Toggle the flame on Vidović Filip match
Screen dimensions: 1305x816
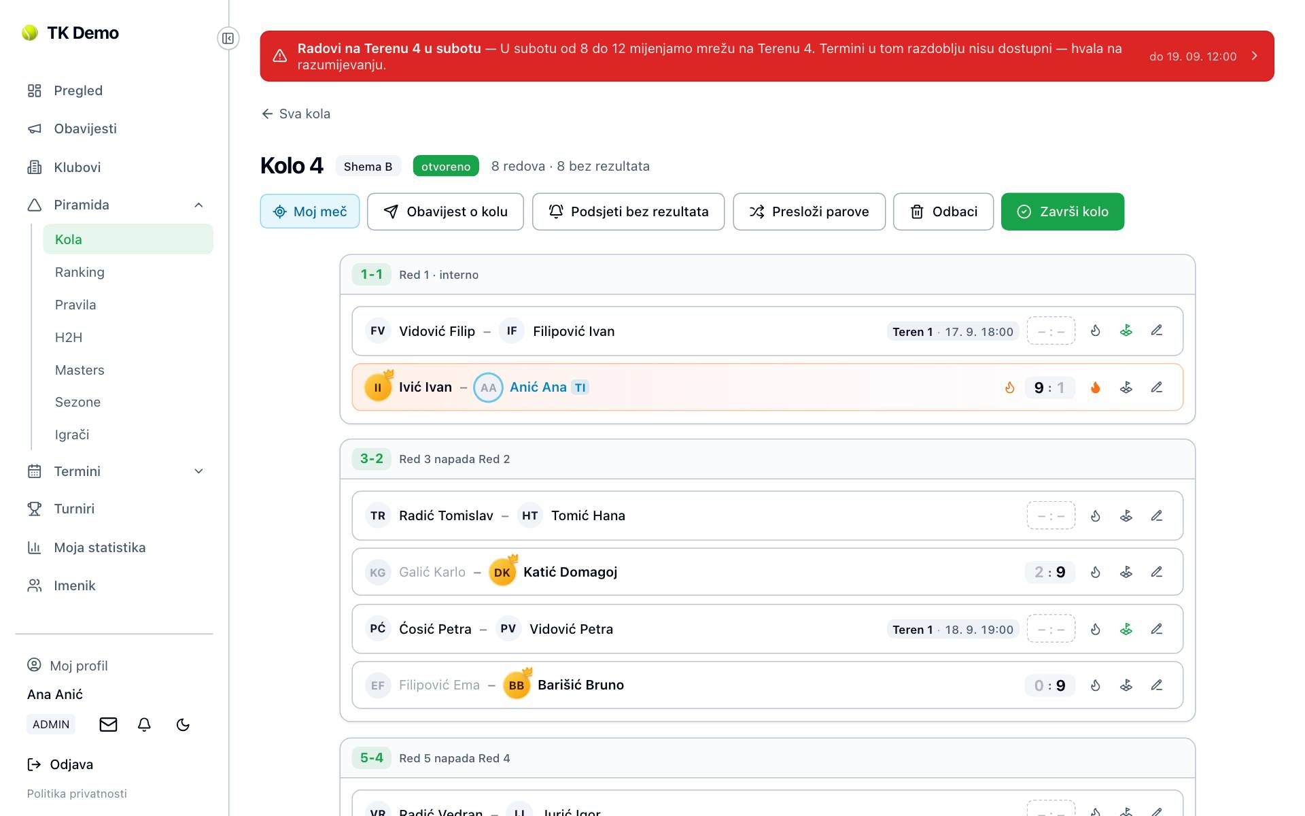pyautogui.click(x=1096, y=331)
